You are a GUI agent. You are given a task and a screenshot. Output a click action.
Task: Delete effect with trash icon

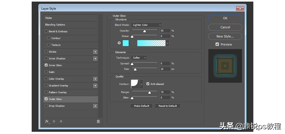pyautogui.click(x=98, y=121)
